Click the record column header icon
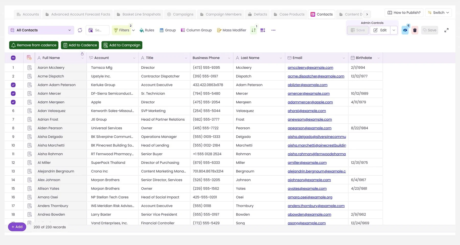This screenshot has width=460, height=245. (29, 58)
